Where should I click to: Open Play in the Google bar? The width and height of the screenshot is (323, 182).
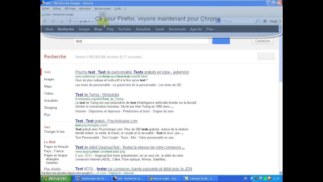click(110, 29)
